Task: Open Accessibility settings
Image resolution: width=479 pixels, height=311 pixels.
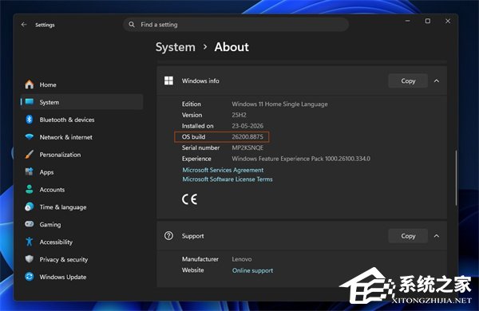Action: [x=82, y=242]
